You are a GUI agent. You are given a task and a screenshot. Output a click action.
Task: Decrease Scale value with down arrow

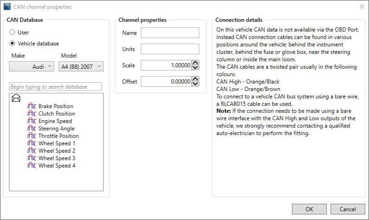[195, 68]
